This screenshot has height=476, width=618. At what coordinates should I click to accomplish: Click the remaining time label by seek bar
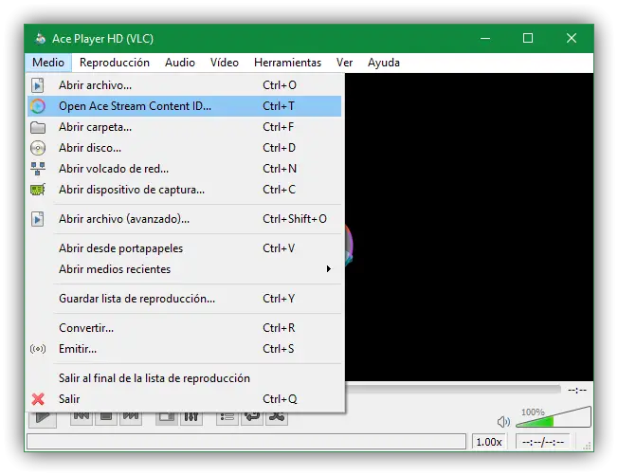pyautogui.click(x=577, y=390)
